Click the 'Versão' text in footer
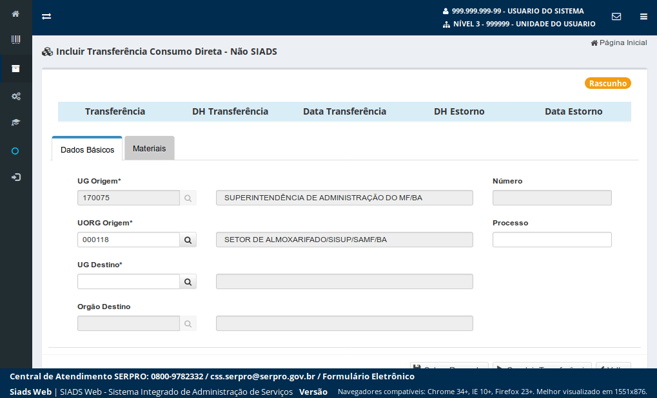 [x=313, y=392]
